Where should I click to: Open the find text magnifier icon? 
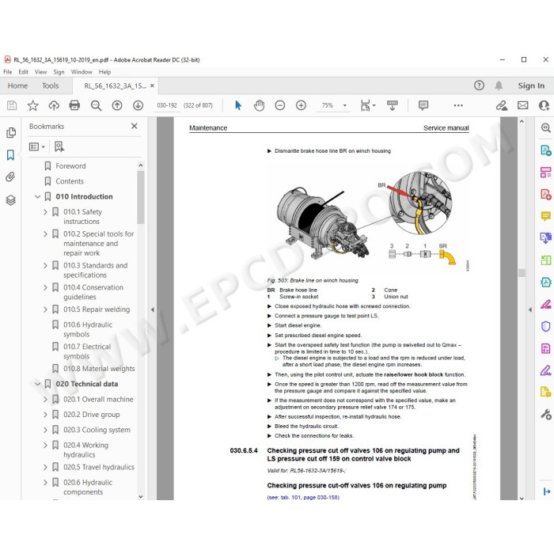click(96, 105)
